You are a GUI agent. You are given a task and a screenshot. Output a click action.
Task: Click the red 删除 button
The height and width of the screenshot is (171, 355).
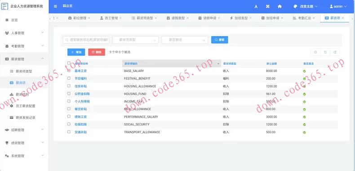pos(97,52)
